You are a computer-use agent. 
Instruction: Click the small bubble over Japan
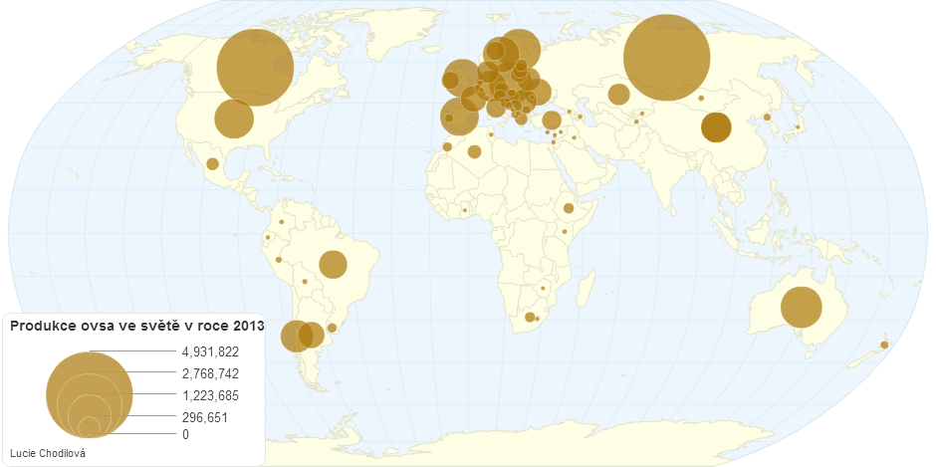(799, 127)
